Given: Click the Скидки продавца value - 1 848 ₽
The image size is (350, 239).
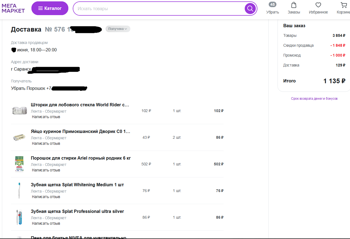Looking at the screenshot, I should pos(338,45).
